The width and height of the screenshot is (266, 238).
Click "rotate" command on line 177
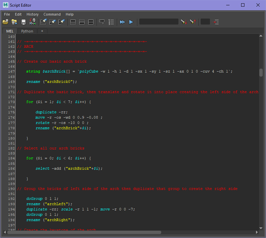(x=42, y=123)
